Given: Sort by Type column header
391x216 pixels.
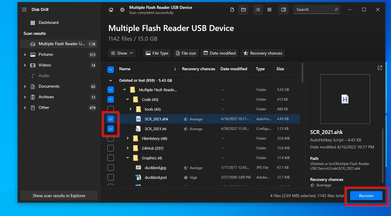Looking at the screenshot, I should (x=260, y=69).
